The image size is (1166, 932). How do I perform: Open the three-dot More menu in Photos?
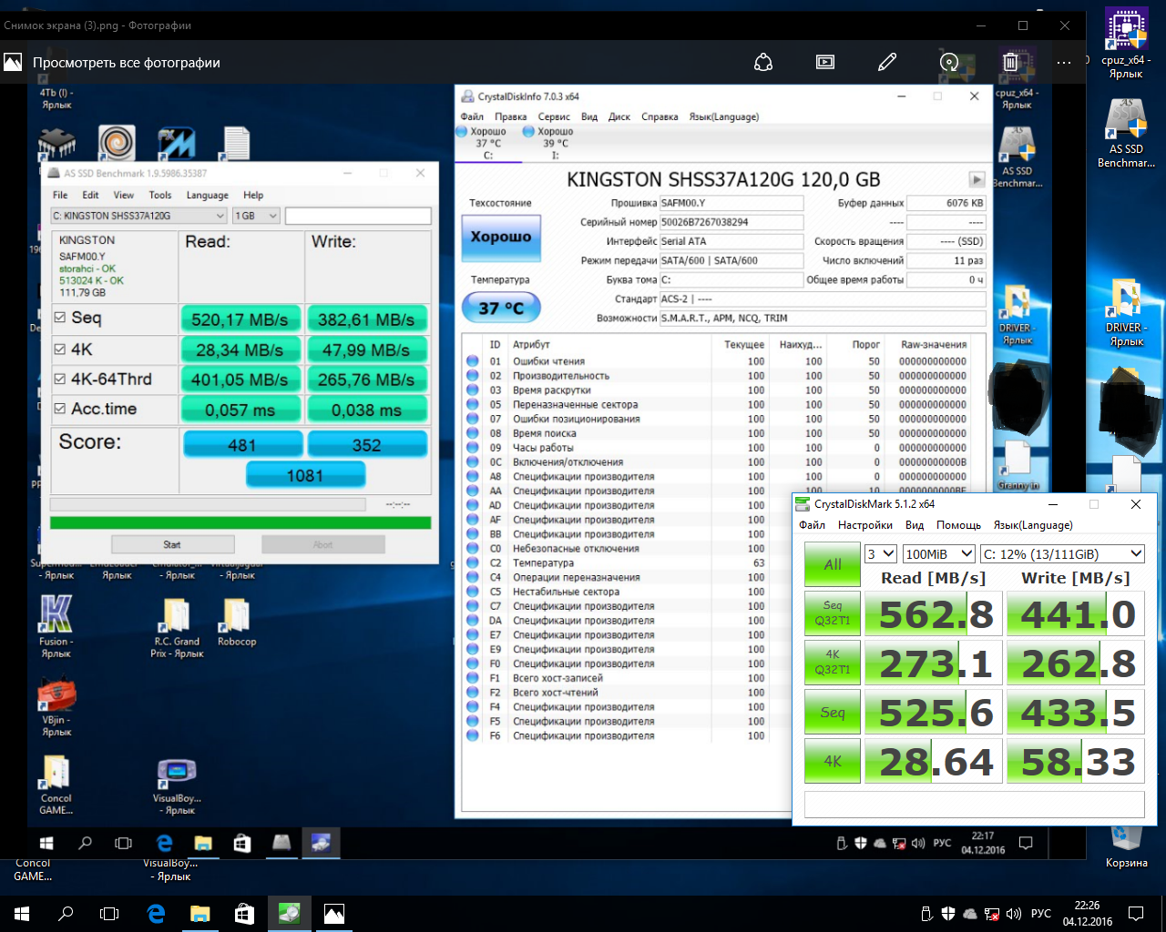pos(1064,62)
